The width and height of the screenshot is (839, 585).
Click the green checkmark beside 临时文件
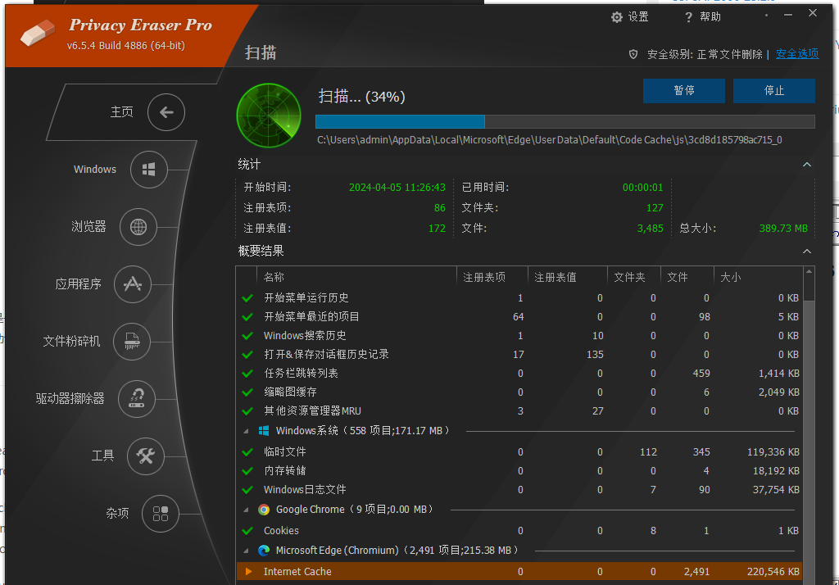[x=247, y=451]
